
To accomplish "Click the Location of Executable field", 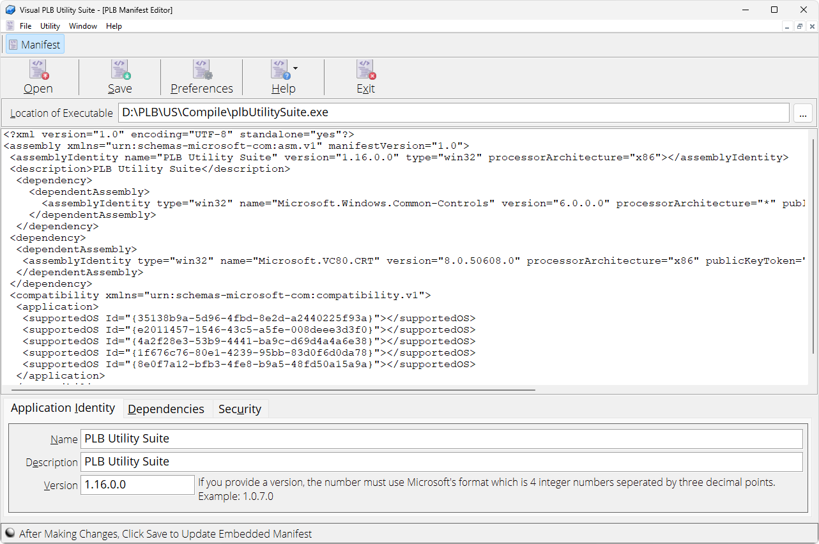I will pos(454,112).
